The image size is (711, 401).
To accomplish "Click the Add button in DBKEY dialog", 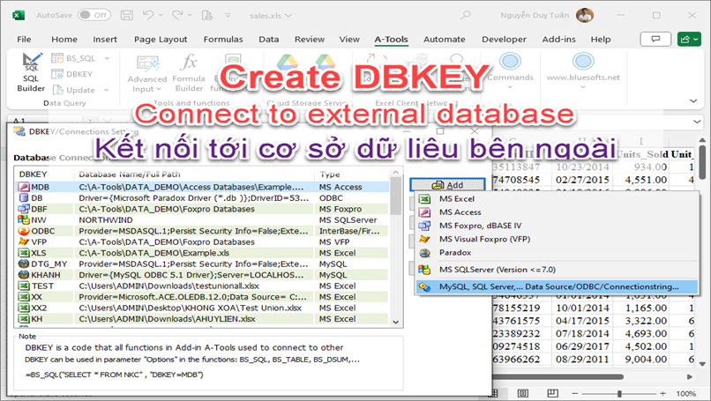I will [447, 185].
